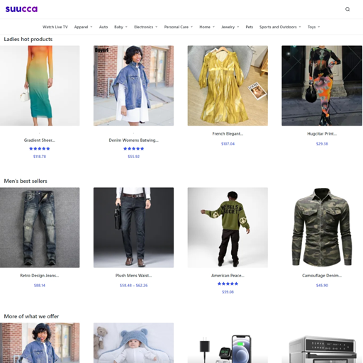Go to Watch Live TV

(x=55, y=27)
